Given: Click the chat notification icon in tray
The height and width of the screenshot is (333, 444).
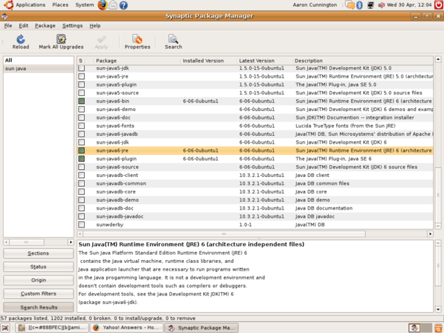Looking at the screenshot, I should pos(350,5).
